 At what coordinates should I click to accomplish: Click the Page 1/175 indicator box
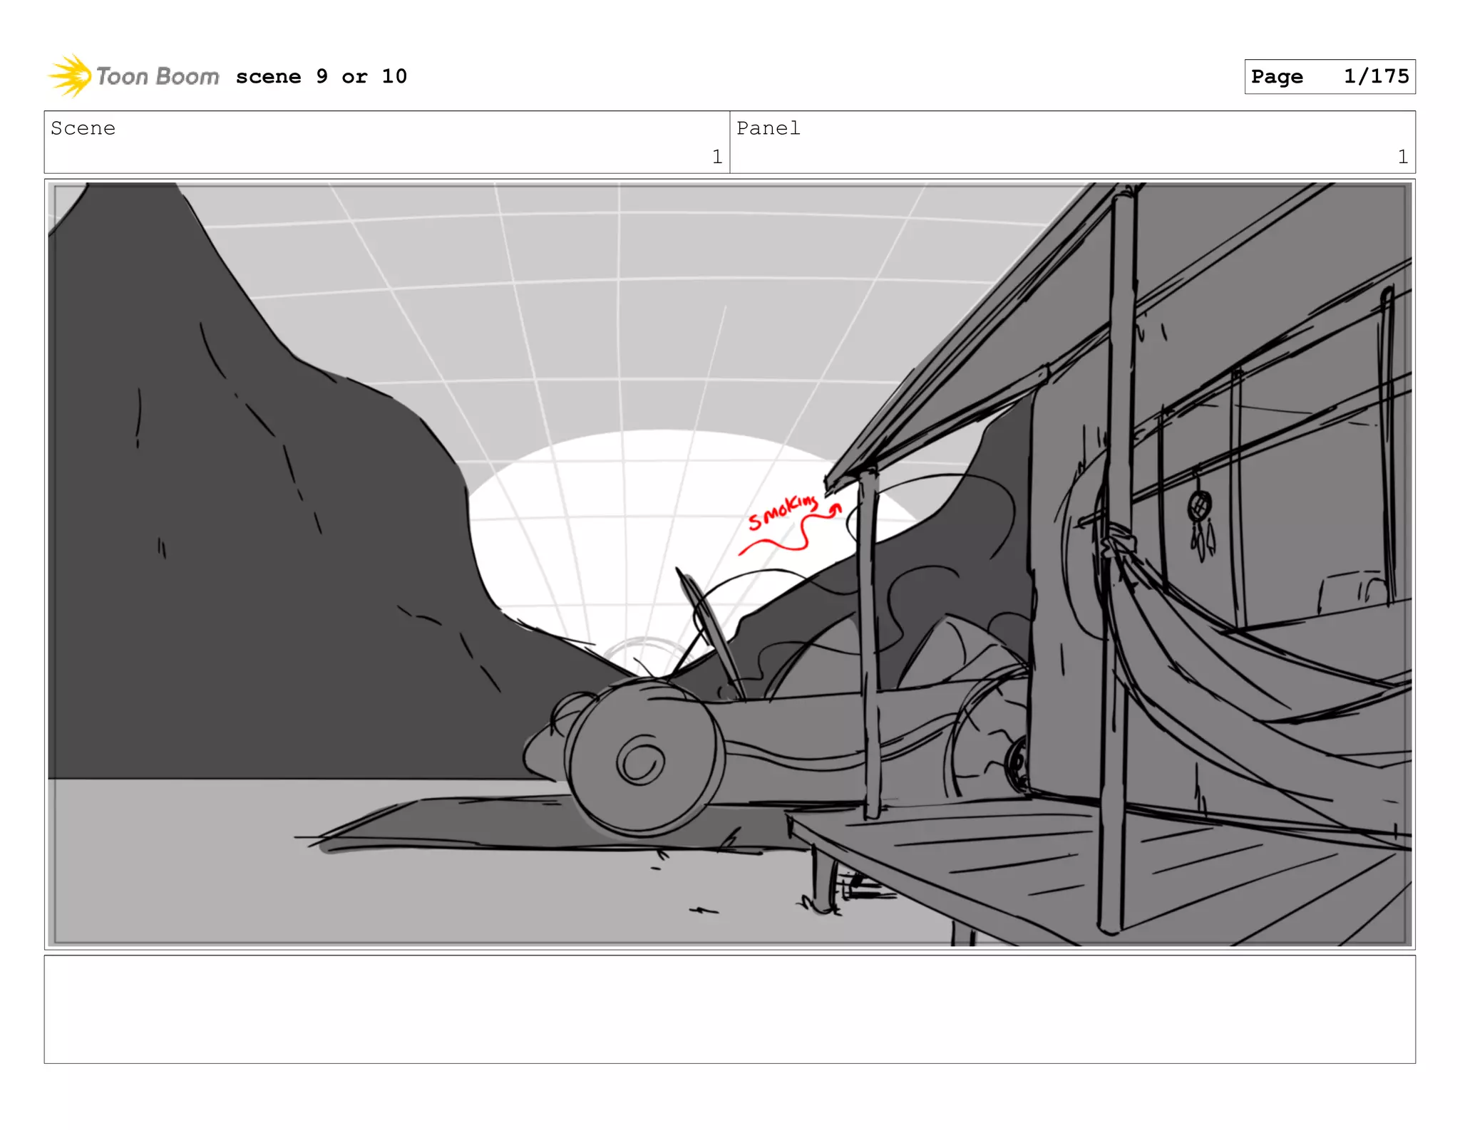(1329, 76)
